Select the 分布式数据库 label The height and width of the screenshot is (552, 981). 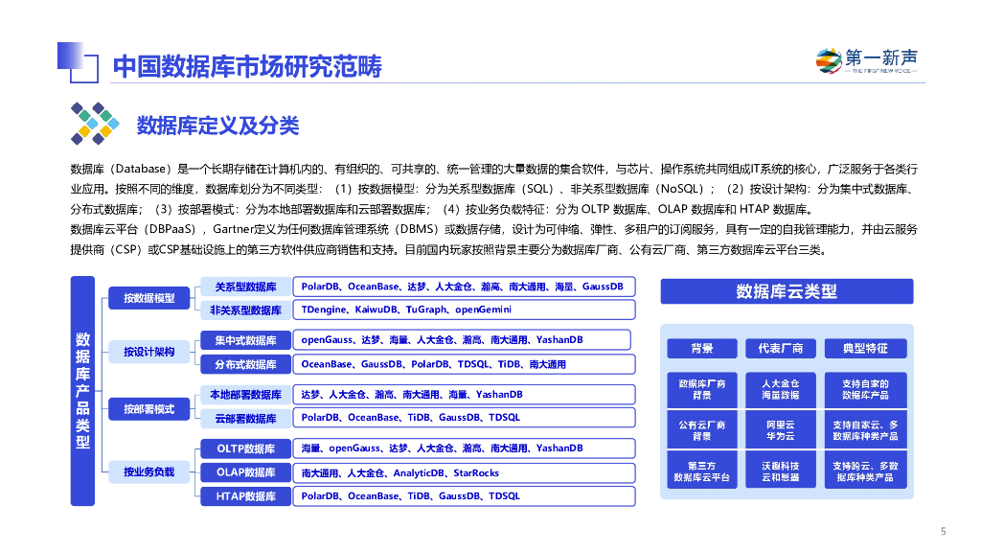click(245, 364)
